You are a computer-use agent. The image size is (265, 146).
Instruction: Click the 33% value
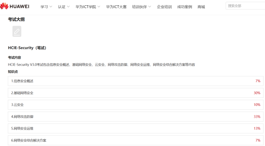(257, 117)
